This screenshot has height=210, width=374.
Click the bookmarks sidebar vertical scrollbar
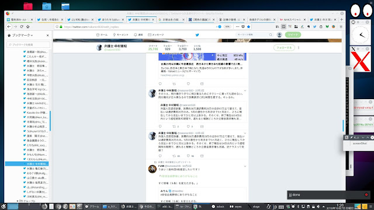coord(50,120)
